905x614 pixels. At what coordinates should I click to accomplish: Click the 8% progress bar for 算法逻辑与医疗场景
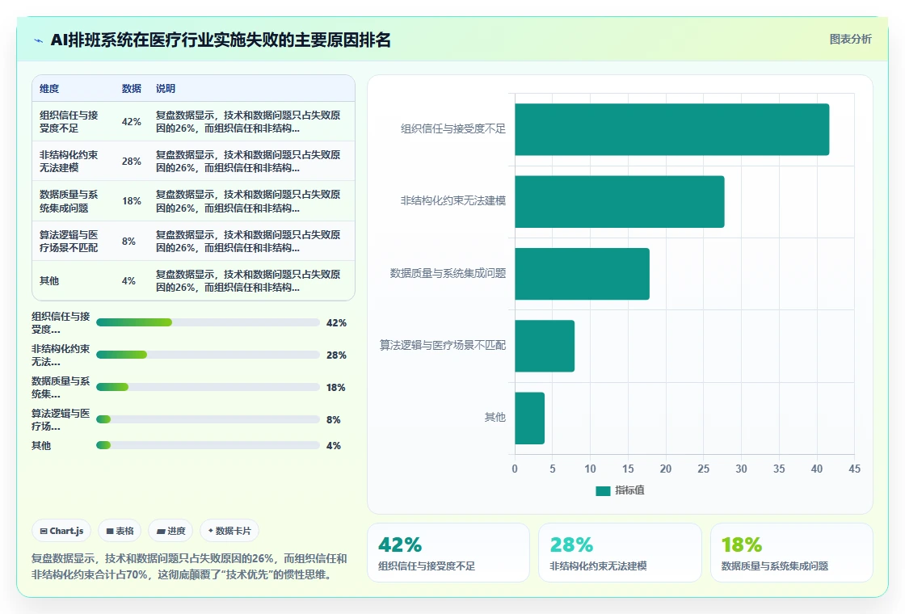click(208, 419)
